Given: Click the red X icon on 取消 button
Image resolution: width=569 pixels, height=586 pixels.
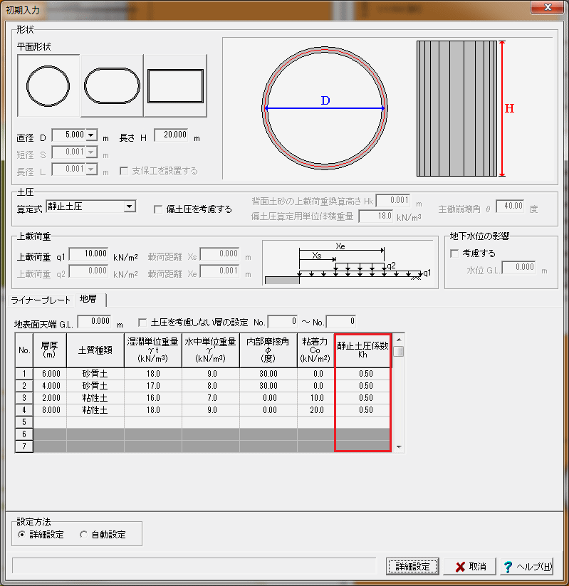Looking at the screenshot, I should [x=460, y=567].
